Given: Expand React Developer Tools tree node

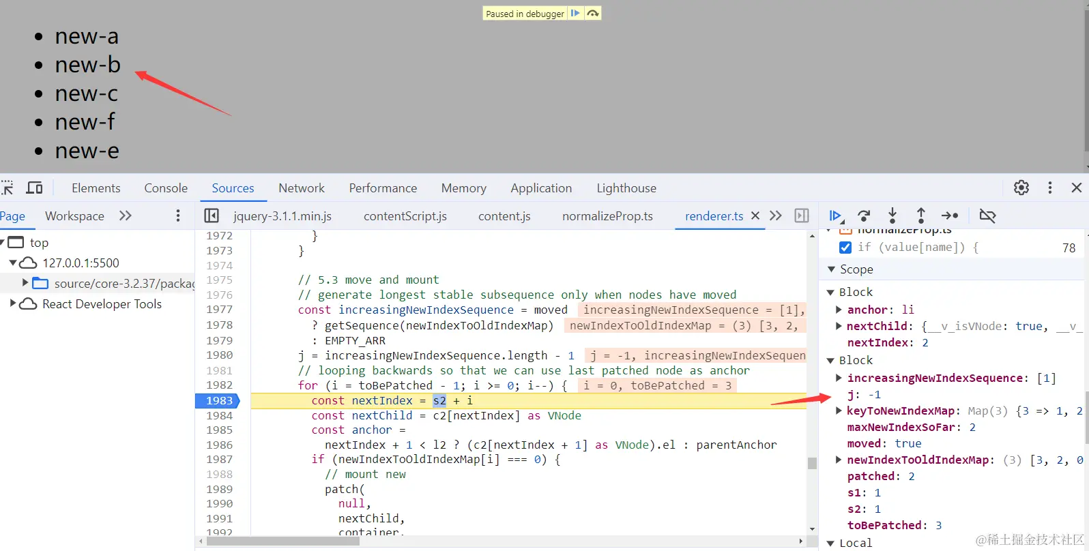Looking at the screenshot, I should pyautogui.click(x=13, y=303).
